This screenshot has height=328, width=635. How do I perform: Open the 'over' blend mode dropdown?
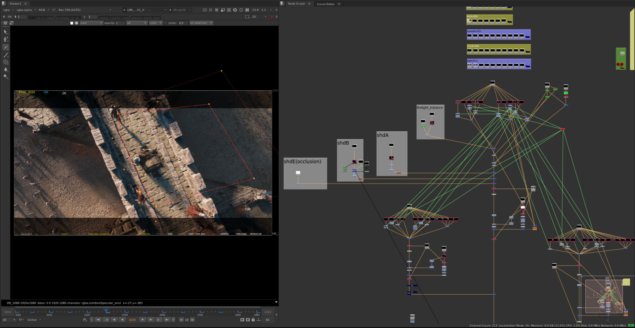[x=91, y=23]
